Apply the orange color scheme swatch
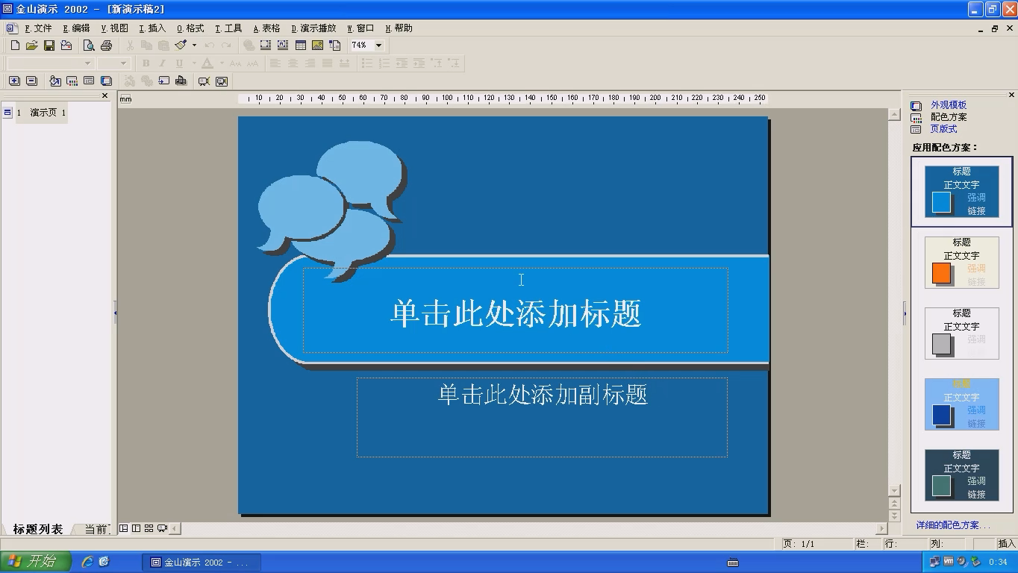This screenshot has height=573, width=1018. tap(961, 263)
